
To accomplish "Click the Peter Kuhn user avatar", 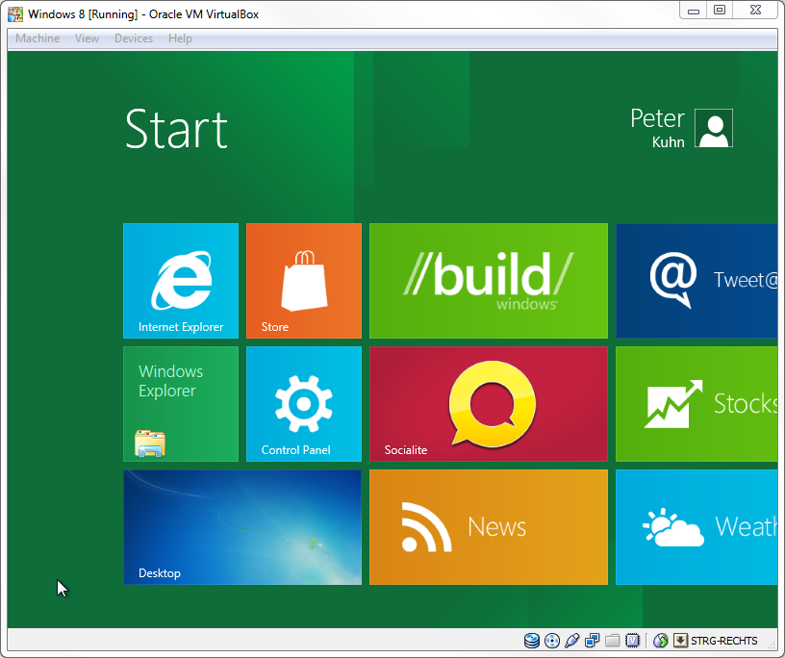I will pos(714,128).
